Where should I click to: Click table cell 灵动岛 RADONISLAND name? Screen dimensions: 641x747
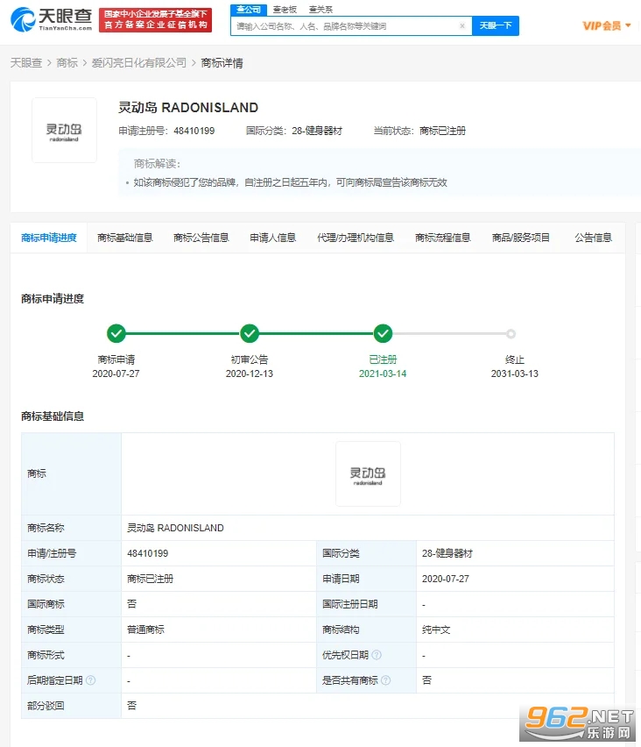click(x=368, y=528)
